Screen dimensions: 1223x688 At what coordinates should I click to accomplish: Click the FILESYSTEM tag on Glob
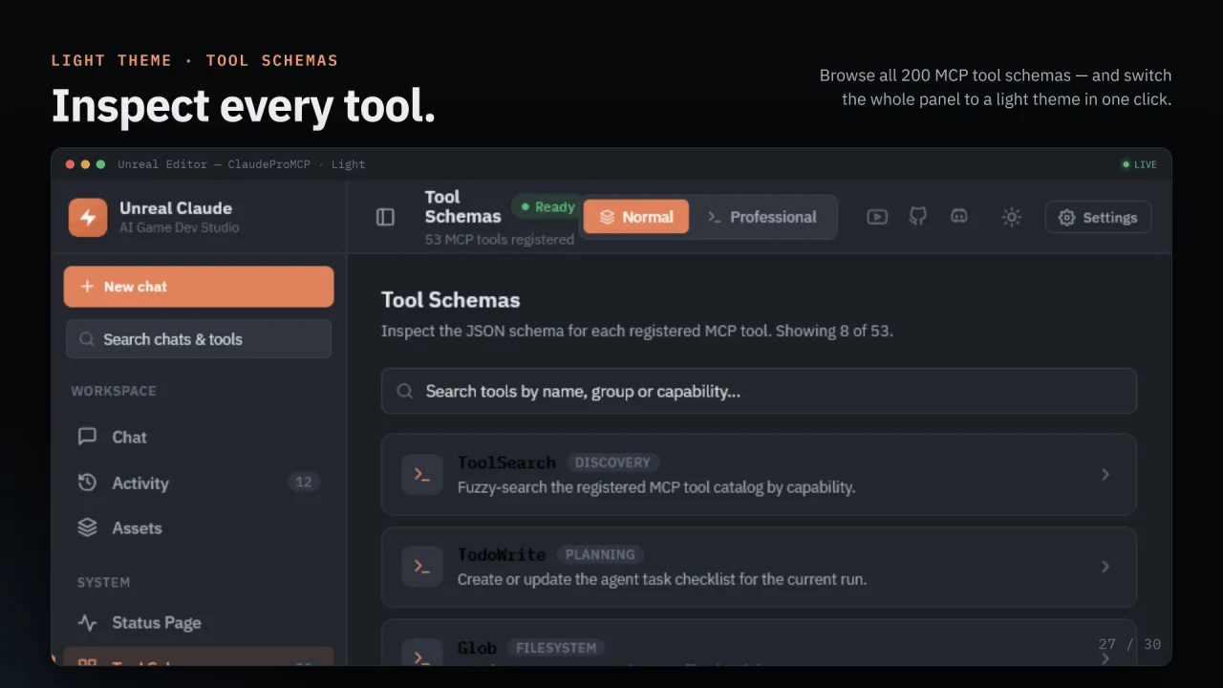pyautogui.click(x=556, y=648)
